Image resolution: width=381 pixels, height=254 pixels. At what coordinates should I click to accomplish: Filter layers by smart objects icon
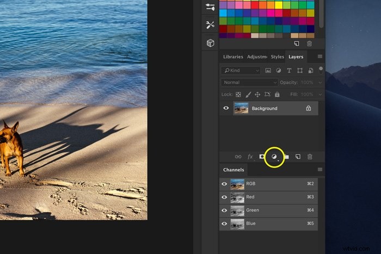(x=311, y=70)
